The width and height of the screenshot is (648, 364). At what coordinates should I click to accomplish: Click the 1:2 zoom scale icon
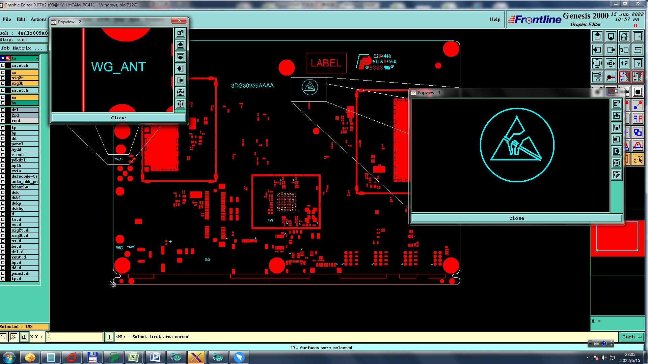624,63
